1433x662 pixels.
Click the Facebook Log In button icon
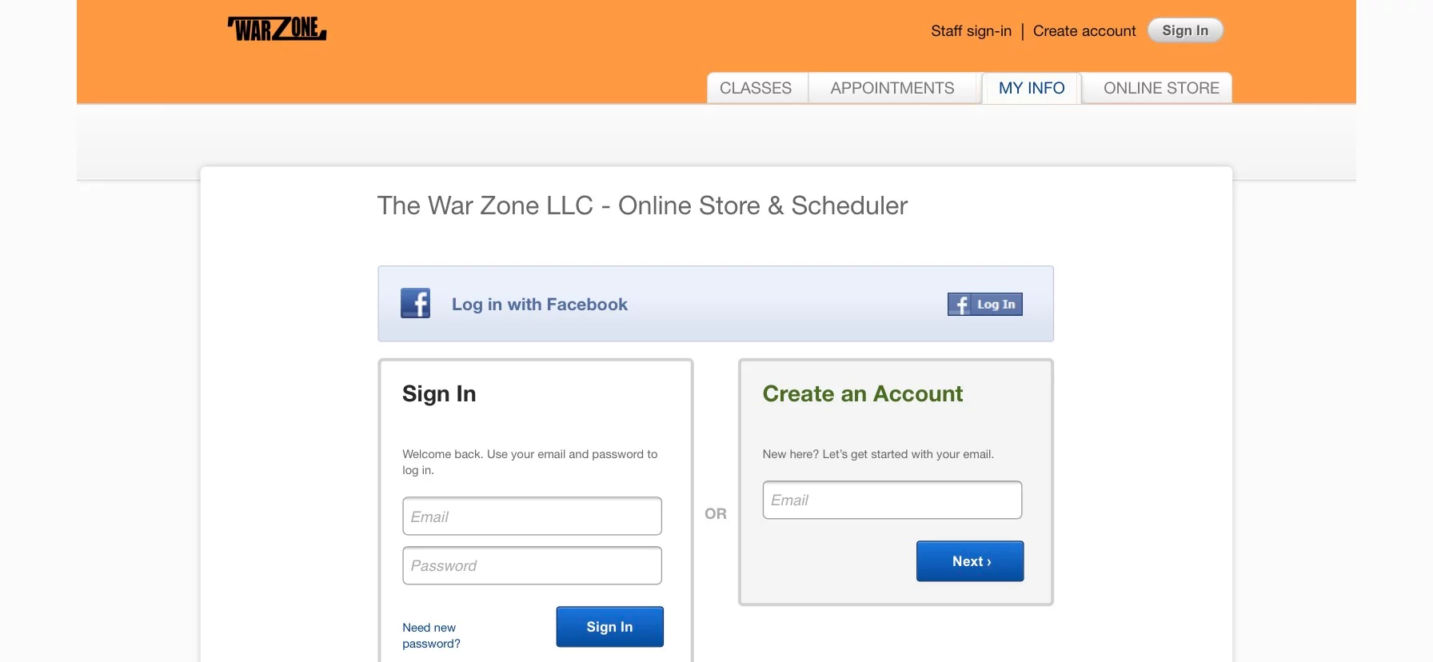(960, 305)
